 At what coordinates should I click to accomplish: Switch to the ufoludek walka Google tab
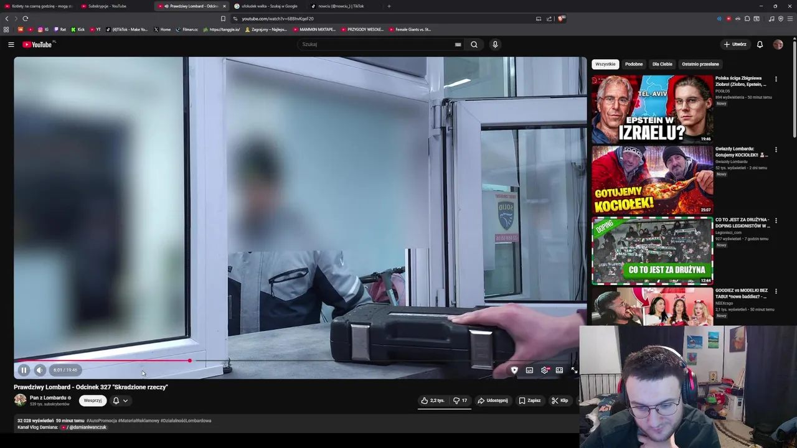click(268, 6)
